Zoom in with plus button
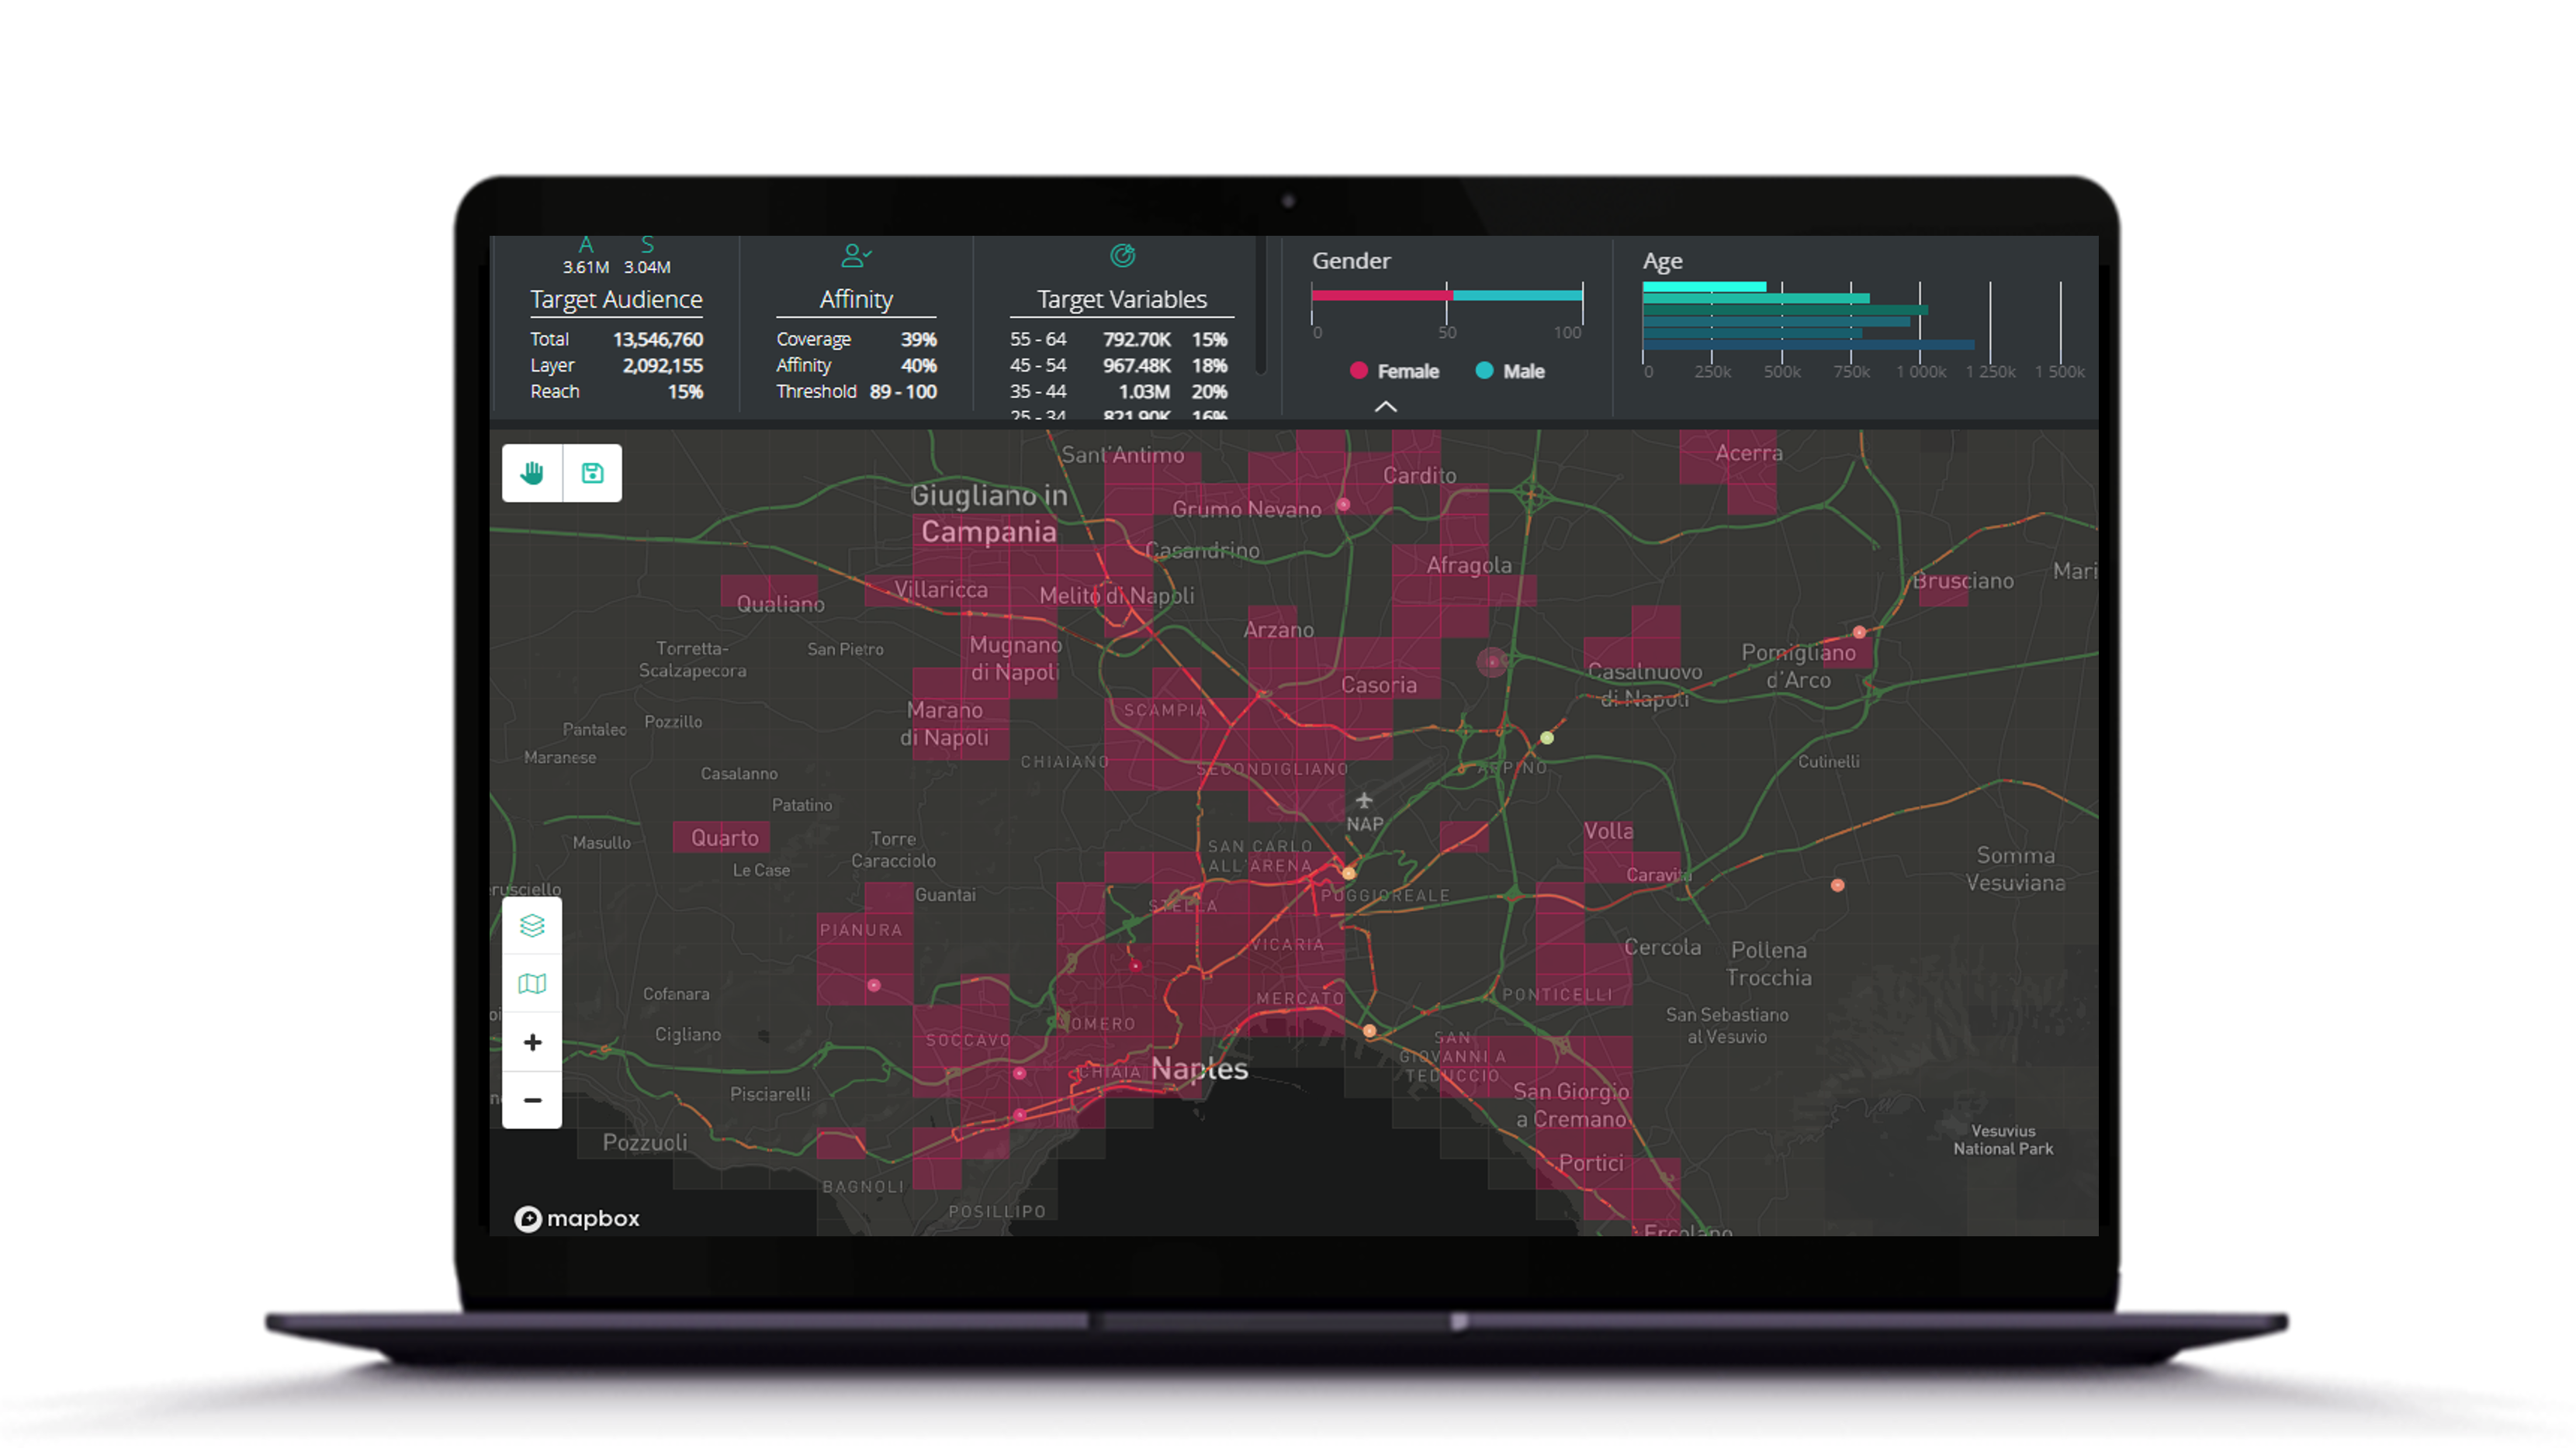The image size is (2576, 1448). coord(532,1042)
